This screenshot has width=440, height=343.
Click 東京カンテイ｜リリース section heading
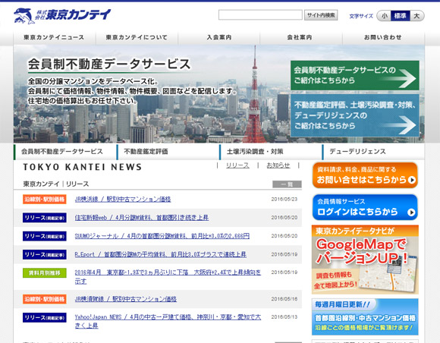tap(56, 184)
